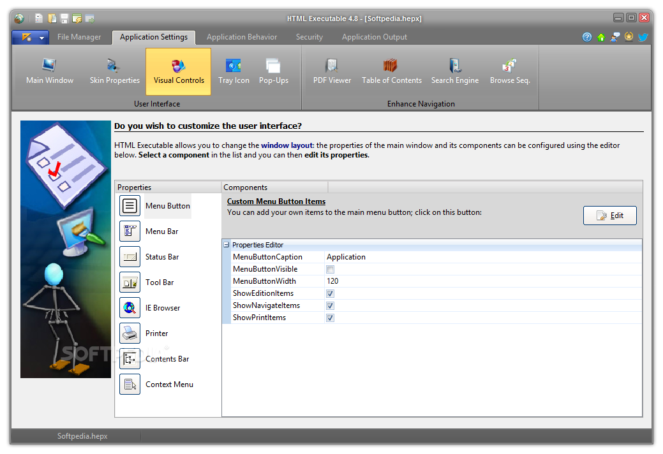Open the Tray Icon settings
The image size is (663, 454).
234,71
